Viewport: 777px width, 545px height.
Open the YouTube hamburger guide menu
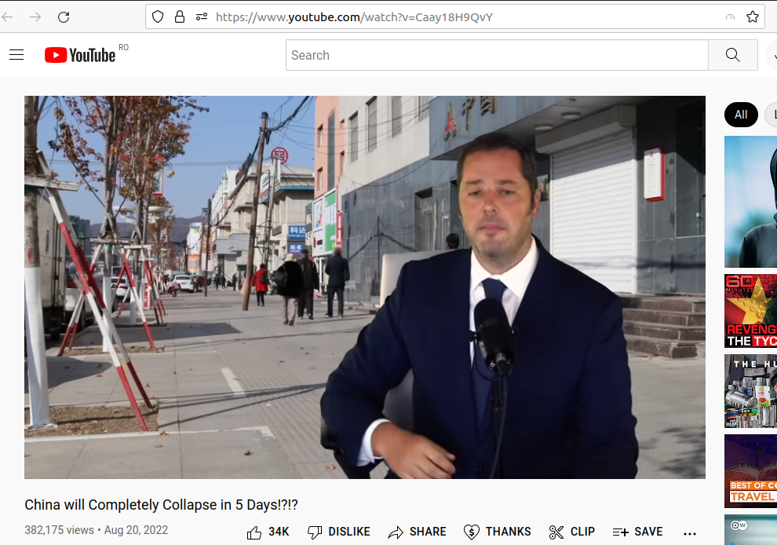click(16, 54)
